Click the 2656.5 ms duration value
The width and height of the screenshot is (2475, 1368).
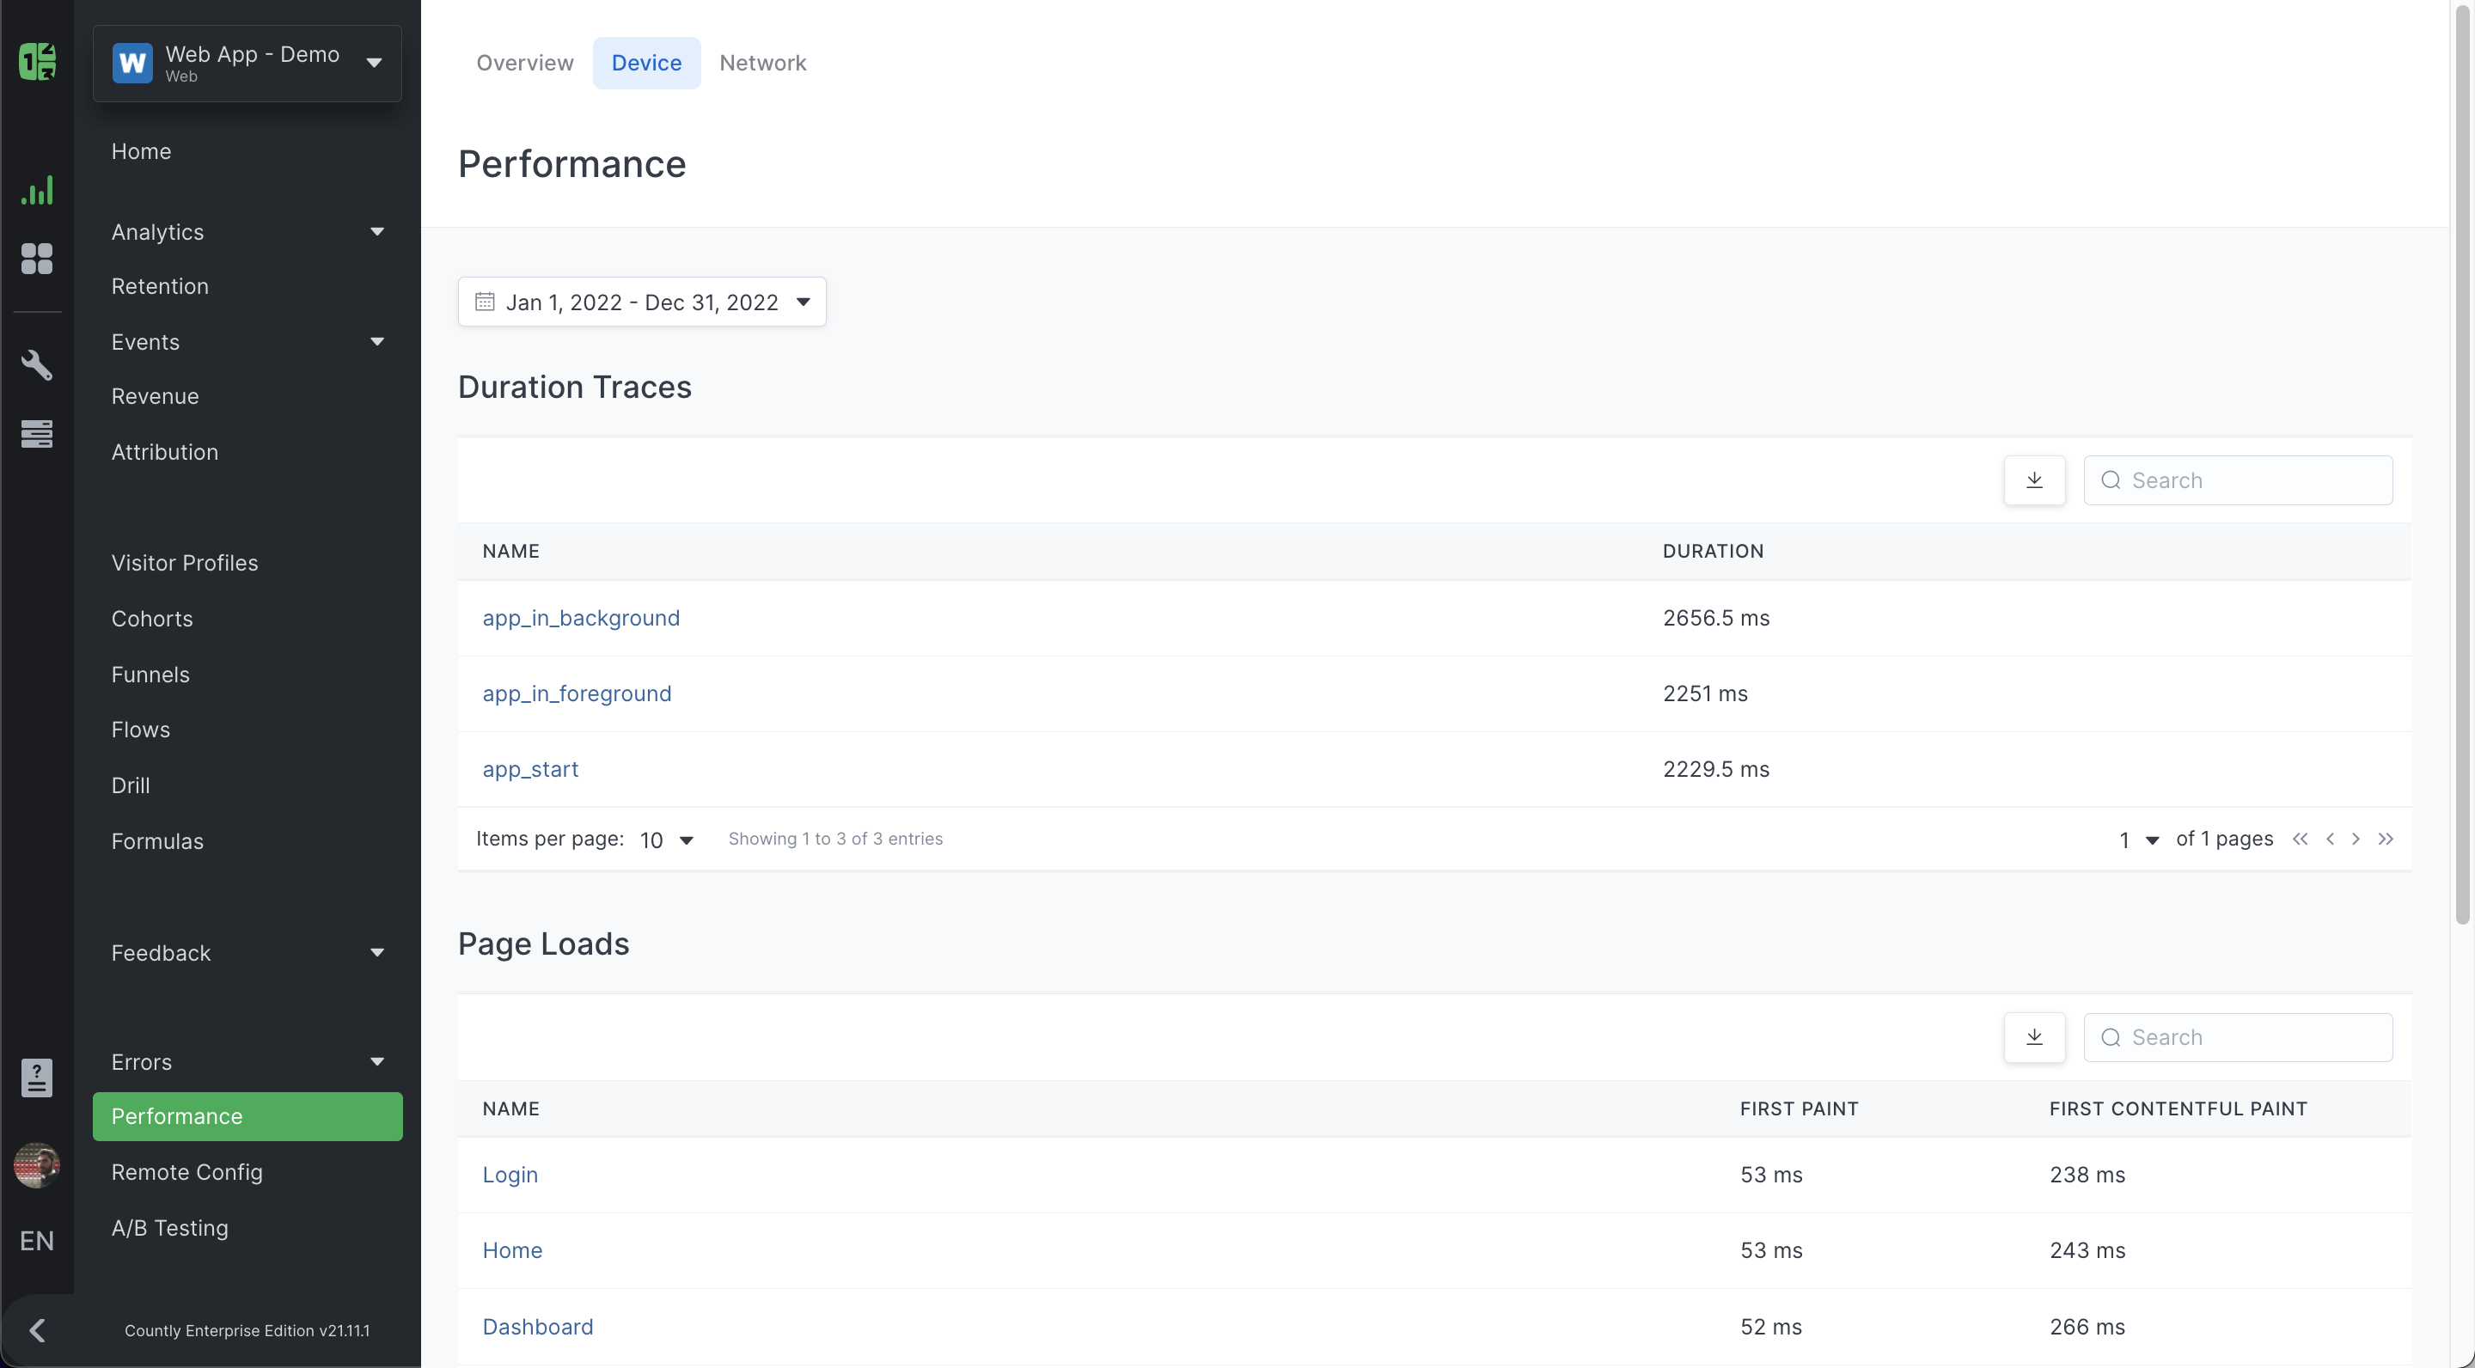pyautogui.click(x=1716, y=618)
